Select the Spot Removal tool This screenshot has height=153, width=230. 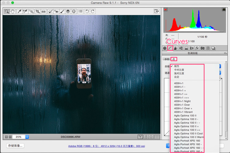tap(50, 11)
